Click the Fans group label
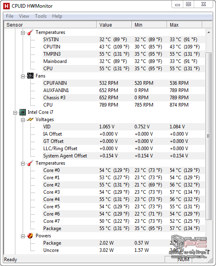This screenshot has width=216, height=266. 40,76
